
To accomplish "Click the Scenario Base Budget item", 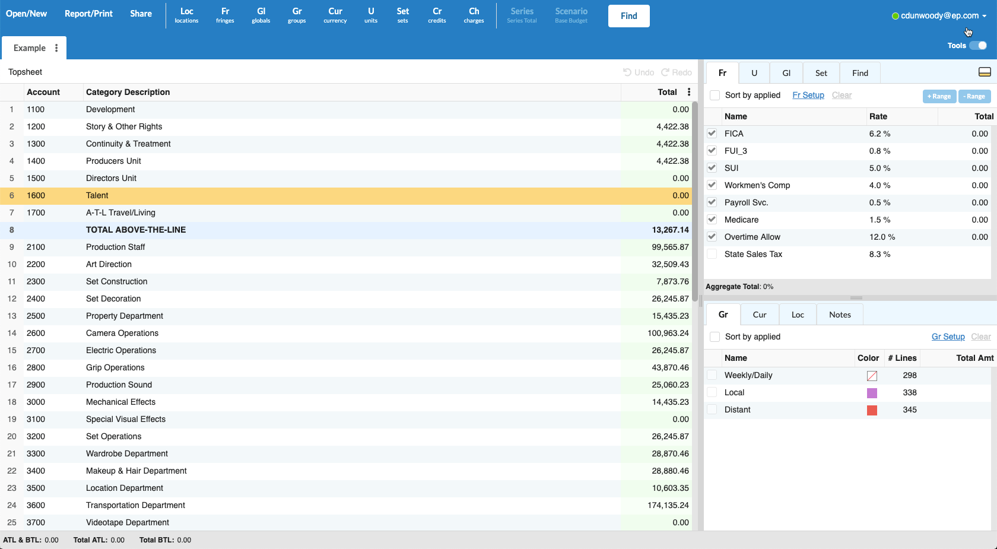I will (x=571, y=15).
